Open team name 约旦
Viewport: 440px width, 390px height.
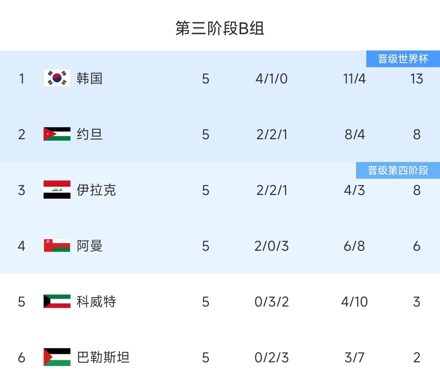[89, 134]
